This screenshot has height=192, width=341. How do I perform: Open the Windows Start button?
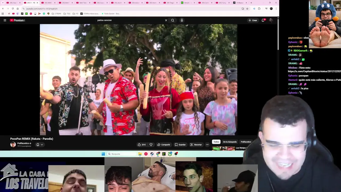coord(103,154)
